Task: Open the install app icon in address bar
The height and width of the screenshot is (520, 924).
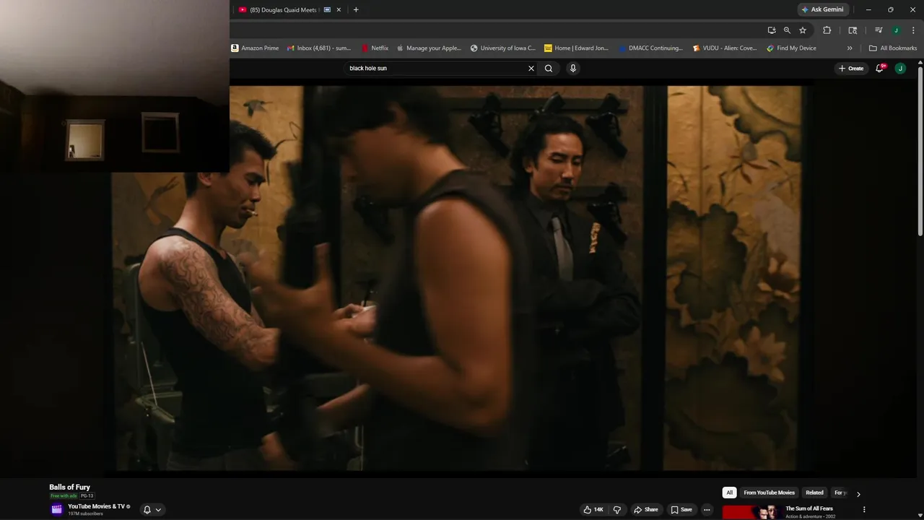Action: (x=772, y=30)
